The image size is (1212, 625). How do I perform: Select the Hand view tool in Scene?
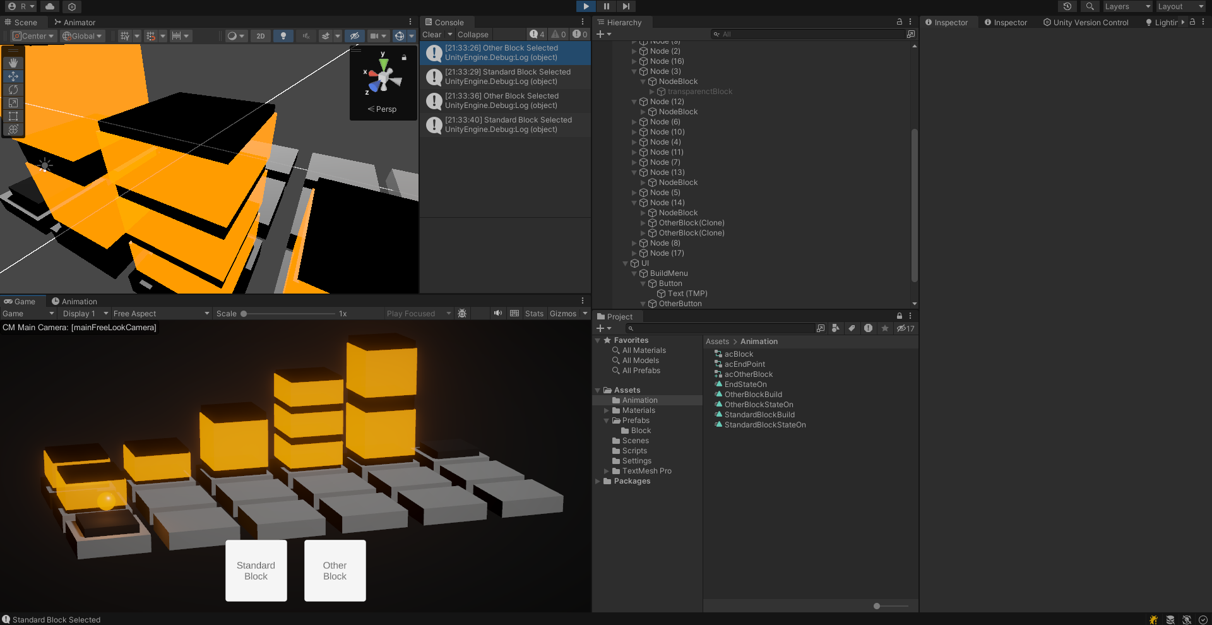(13, 63)
